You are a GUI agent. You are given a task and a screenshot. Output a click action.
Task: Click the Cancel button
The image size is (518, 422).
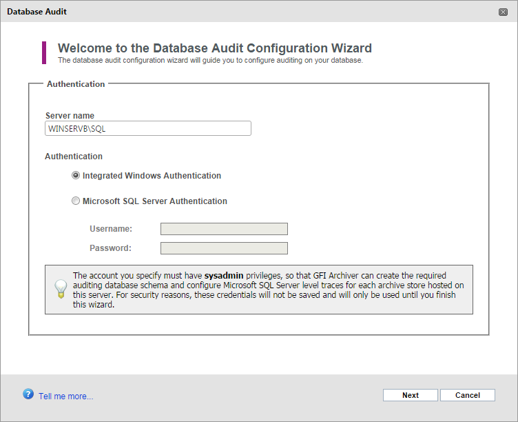point(468,395)
